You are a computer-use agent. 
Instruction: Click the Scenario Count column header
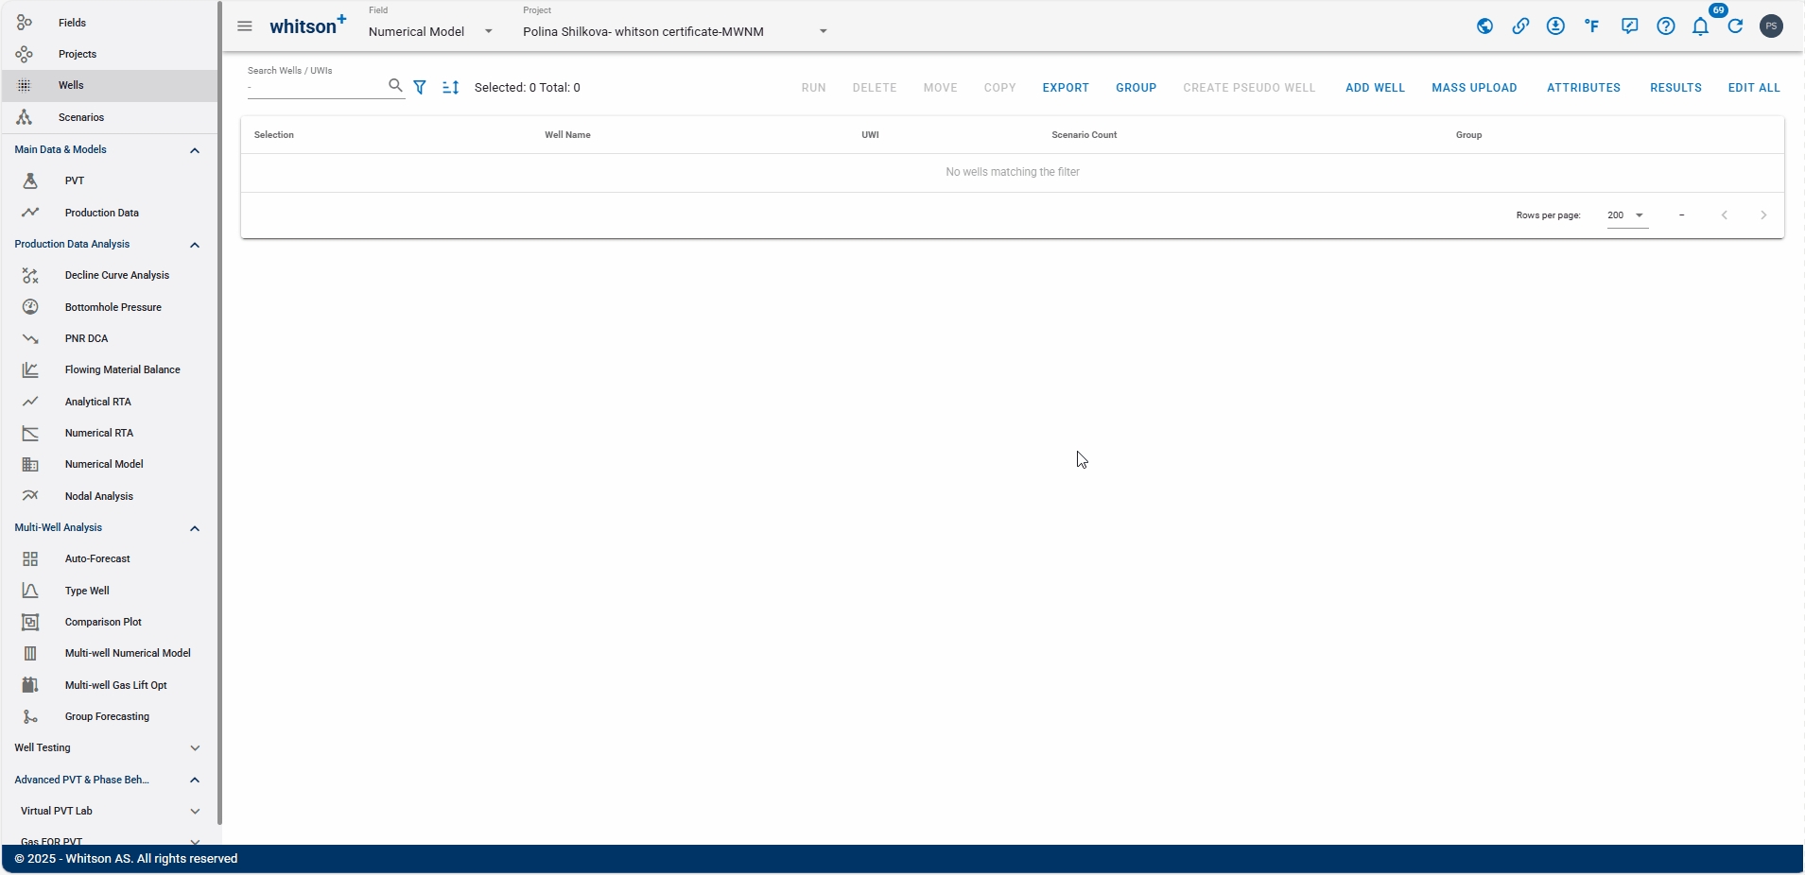pos(1085,135)
